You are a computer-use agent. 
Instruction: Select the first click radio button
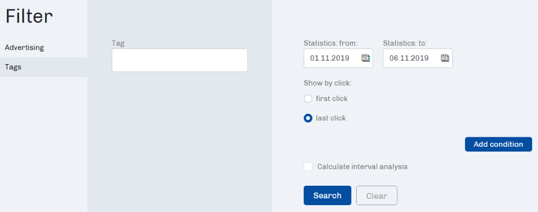pyautogui.click(x=308, y=99)
